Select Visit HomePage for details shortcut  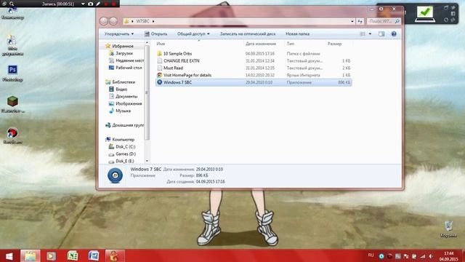click(x=187, y=75)
